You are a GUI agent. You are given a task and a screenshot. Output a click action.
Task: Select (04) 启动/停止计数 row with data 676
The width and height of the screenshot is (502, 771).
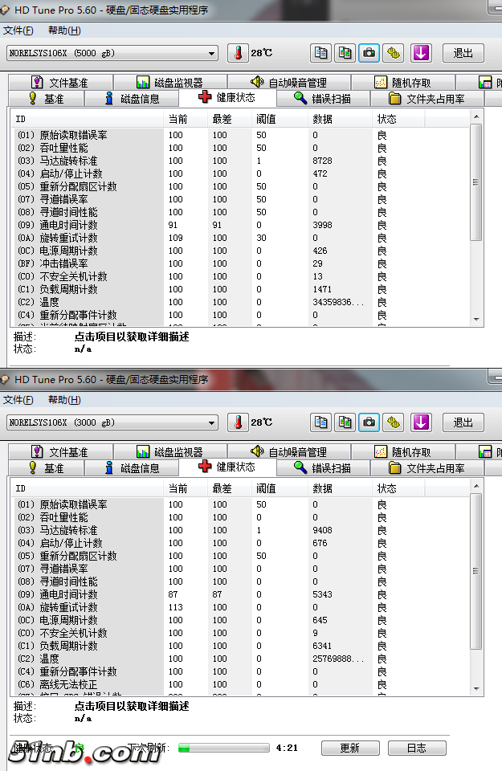pos(242,543)
